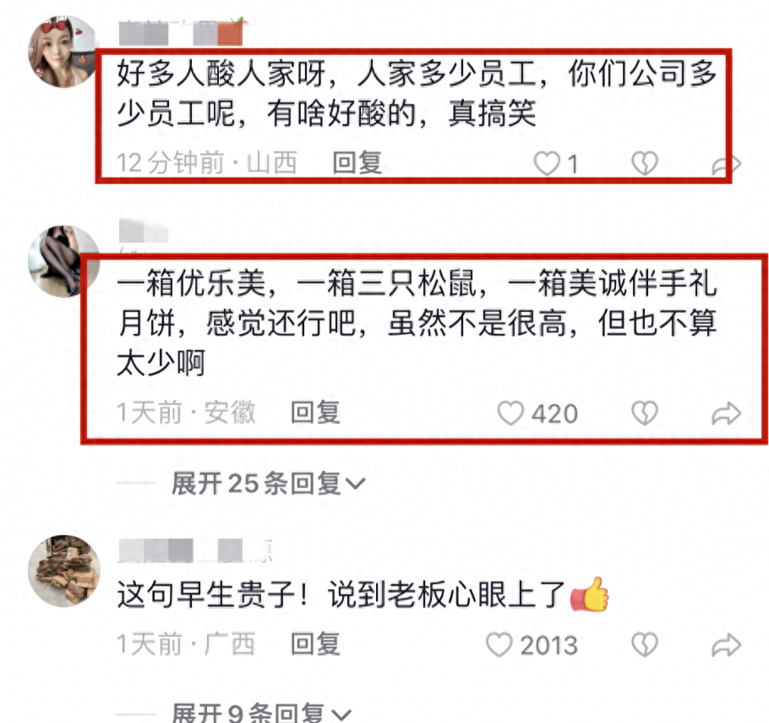Dislike the Shanxi comment via broken heart

[x=645, y=163]
